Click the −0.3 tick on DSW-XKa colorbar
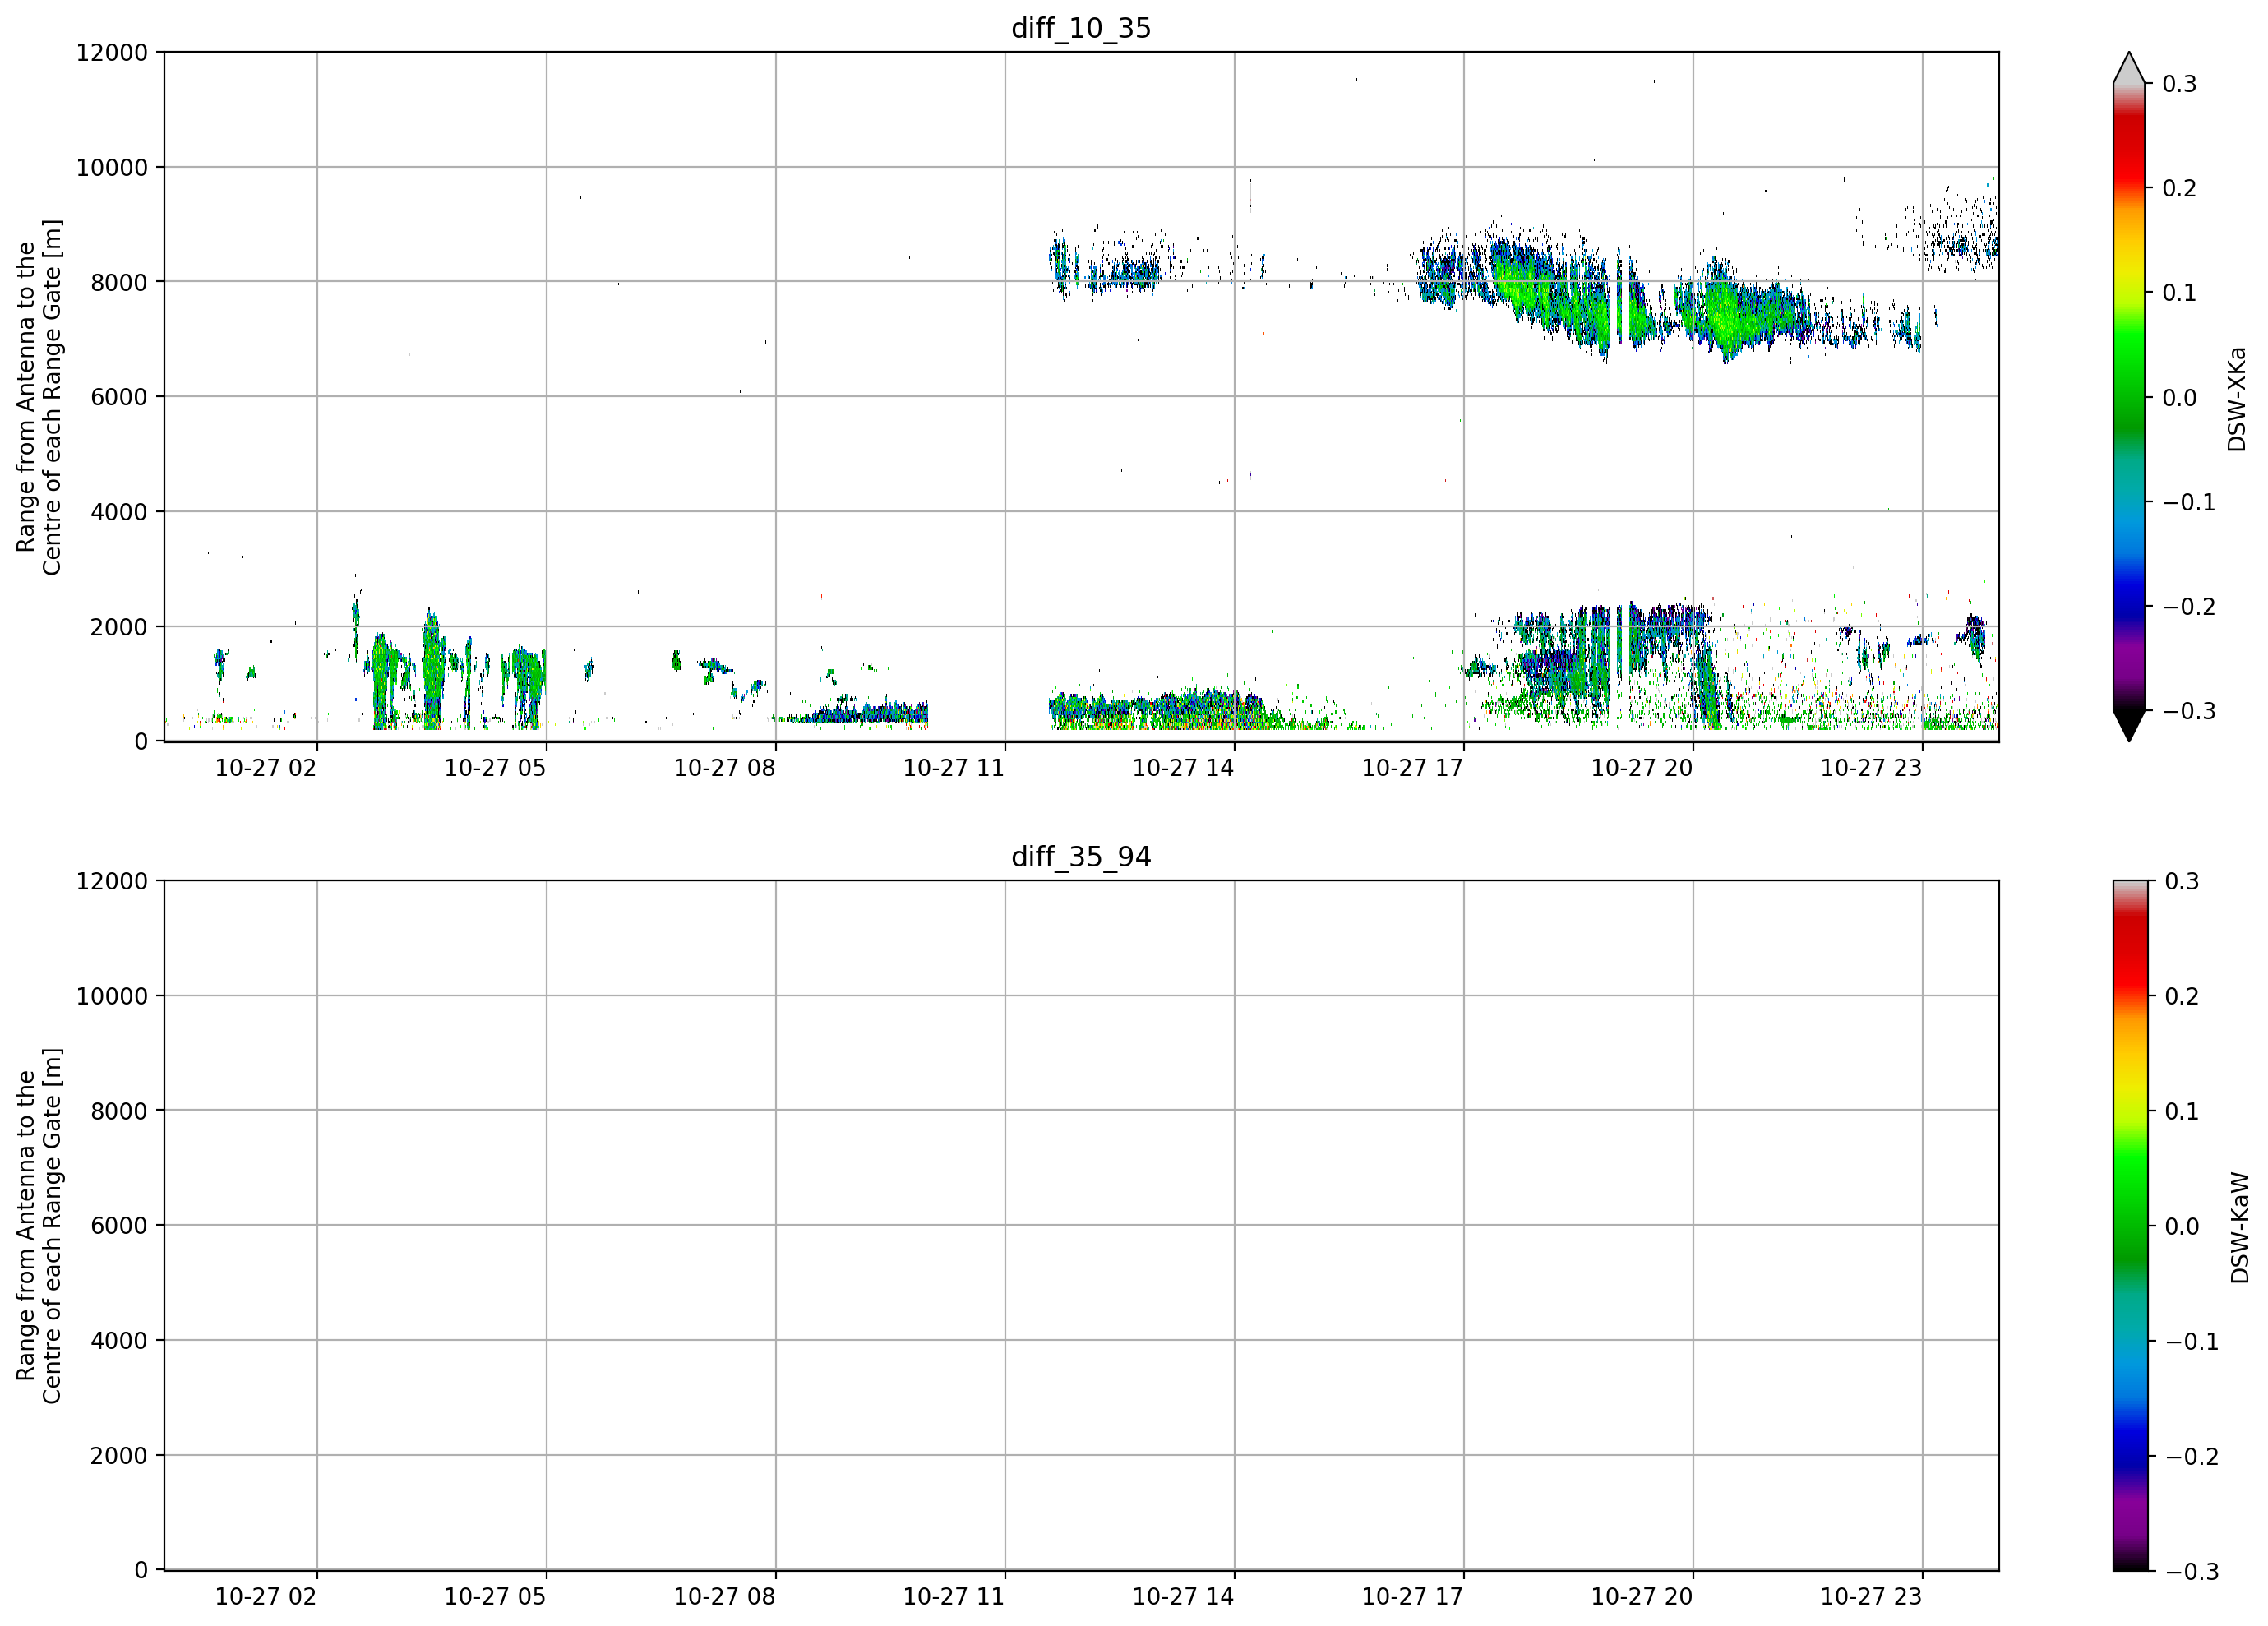Screen dimensions: 2268x1626 2189,711
